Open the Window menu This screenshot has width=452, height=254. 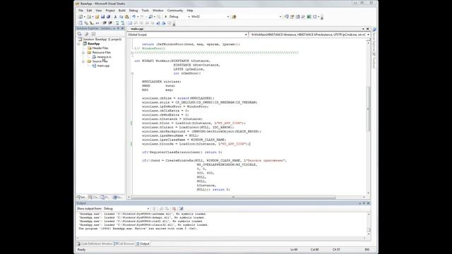coord(158,11)
